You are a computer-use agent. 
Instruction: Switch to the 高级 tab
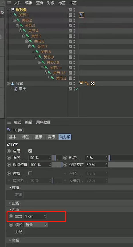(52, 137)
